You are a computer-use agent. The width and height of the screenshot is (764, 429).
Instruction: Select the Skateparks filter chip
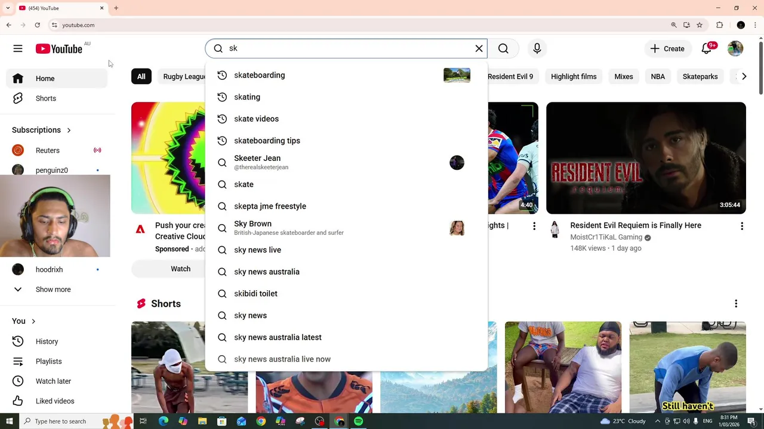(x=700, y=76)
